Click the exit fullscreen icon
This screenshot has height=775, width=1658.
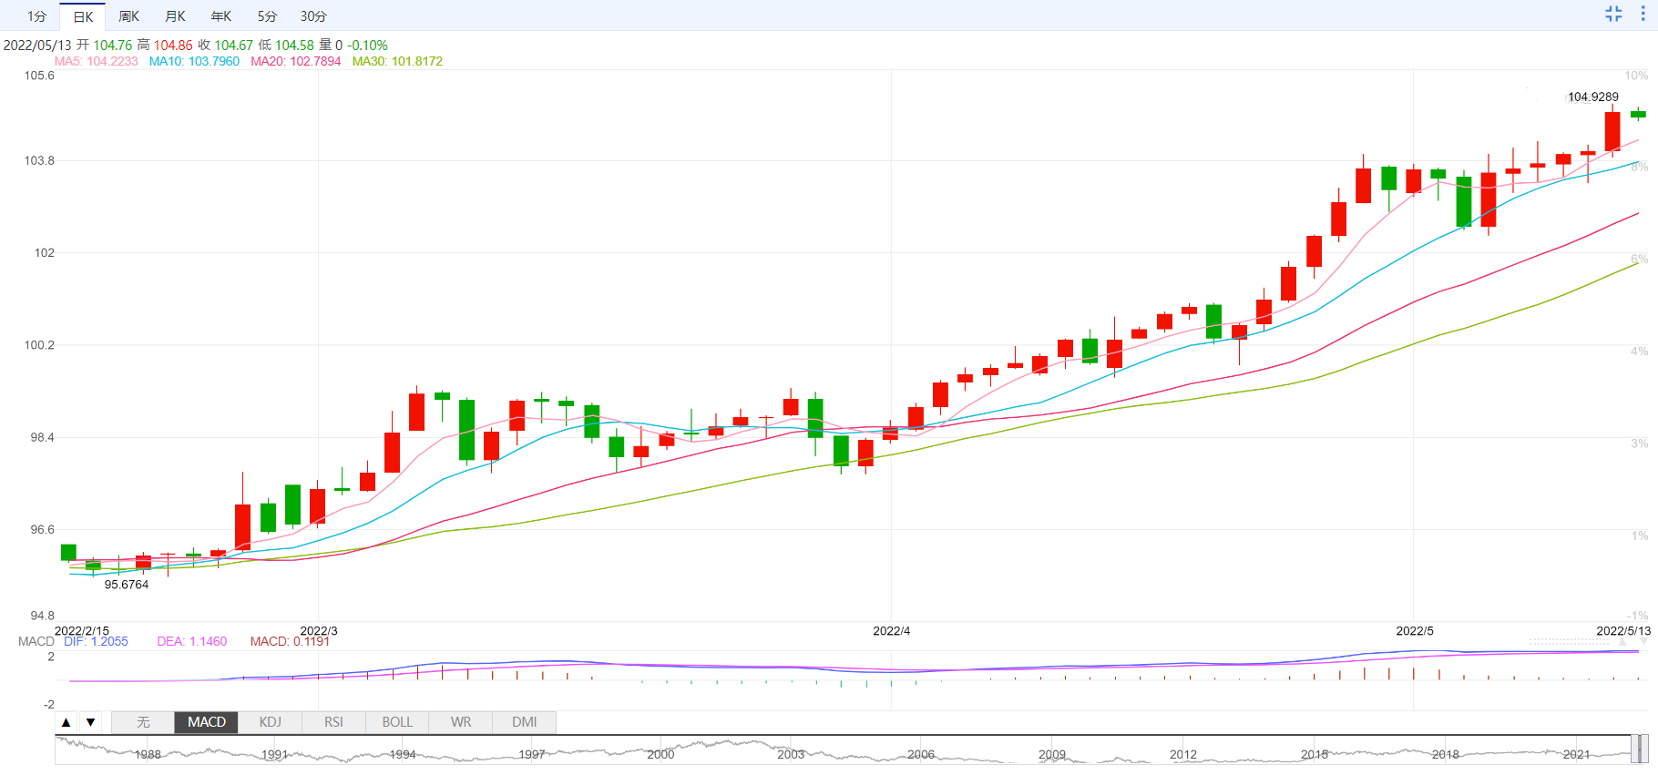point(1613,14)
